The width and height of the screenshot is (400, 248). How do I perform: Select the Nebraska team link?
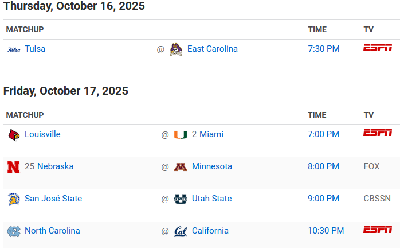click(55, 166)
